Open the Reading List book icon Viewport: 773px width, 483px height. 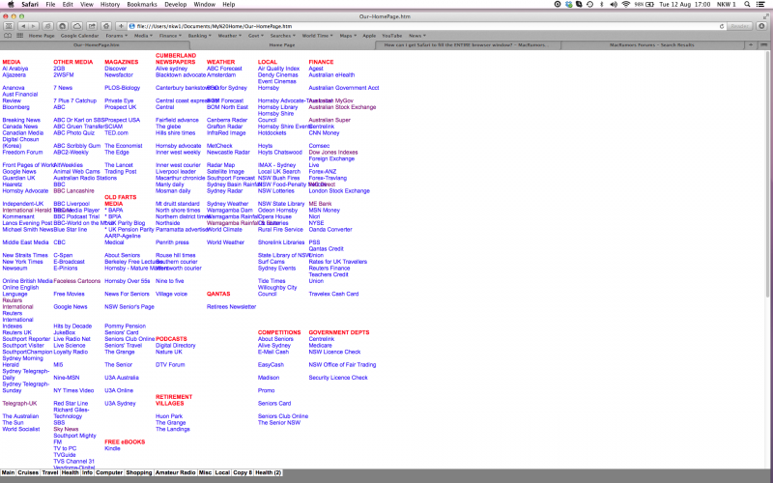click(x=8, y=36)
